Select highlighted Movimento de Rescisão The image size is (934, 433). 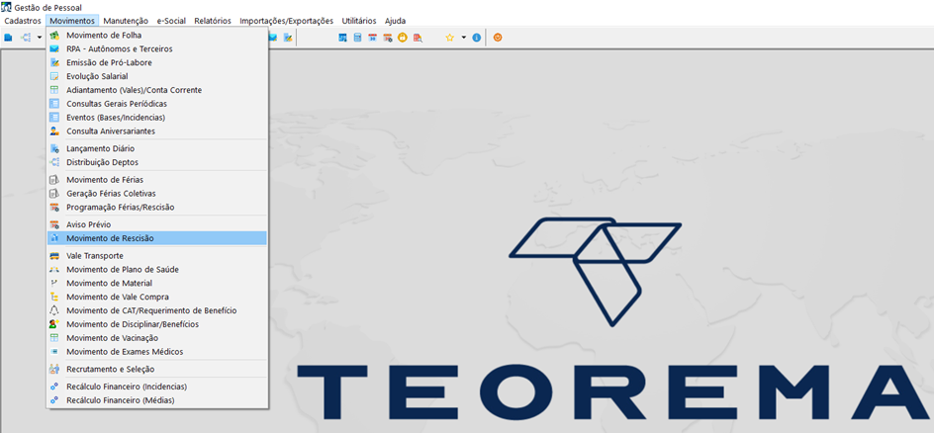pyautogui.click(x=156, y=238)
